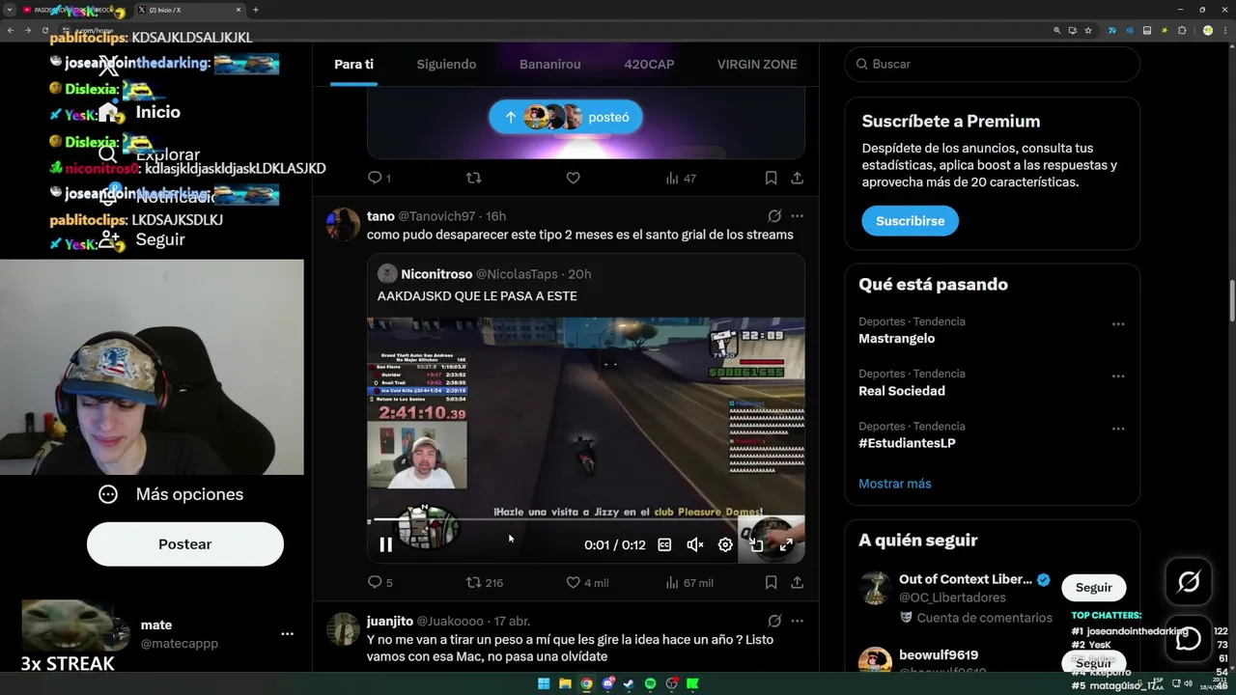
Task: Expand Más opciones in sidebar
Action: (172, 494)
